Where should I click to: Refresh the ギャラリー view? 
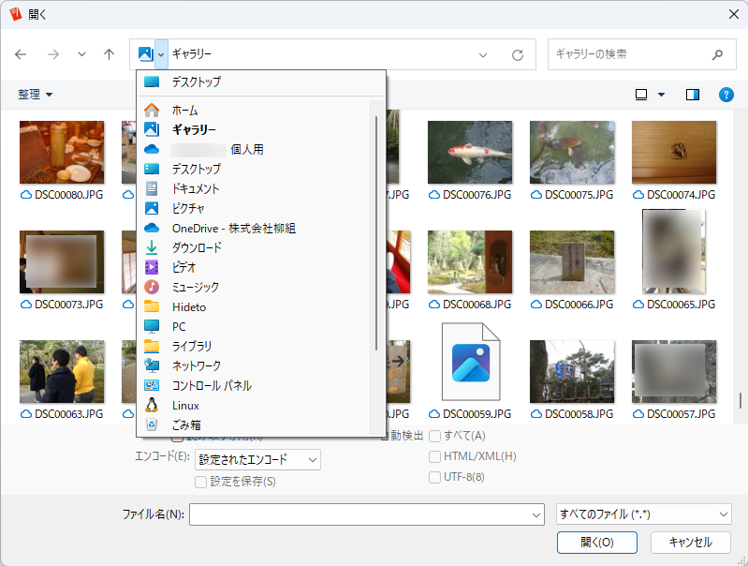pos(518,55)
